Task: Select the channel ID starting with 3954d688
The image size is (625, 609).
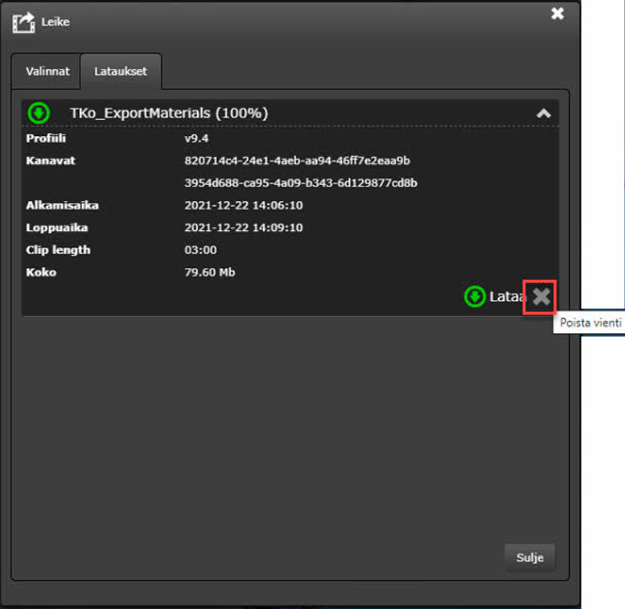Action: pos(300,183)
